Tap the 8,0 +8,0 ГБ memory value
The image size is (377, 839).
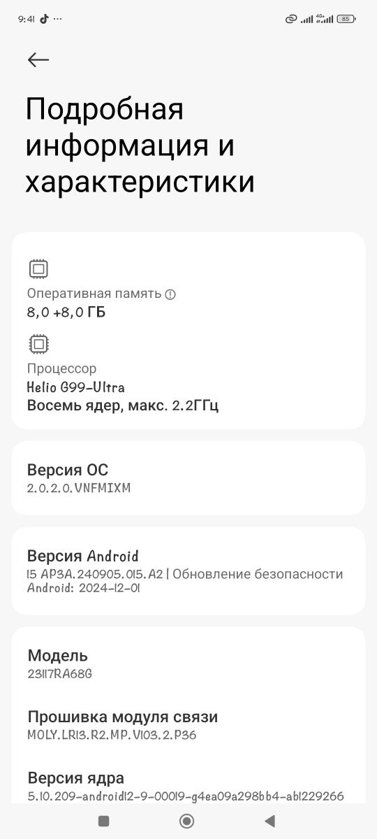66,313
